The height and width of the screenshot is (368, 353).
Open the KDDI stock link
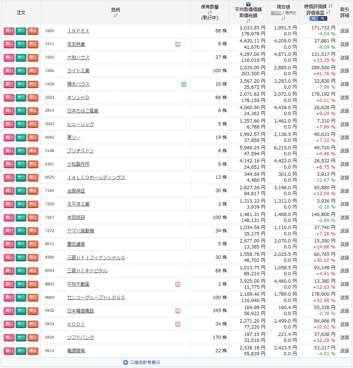click(x=76, y=324)
